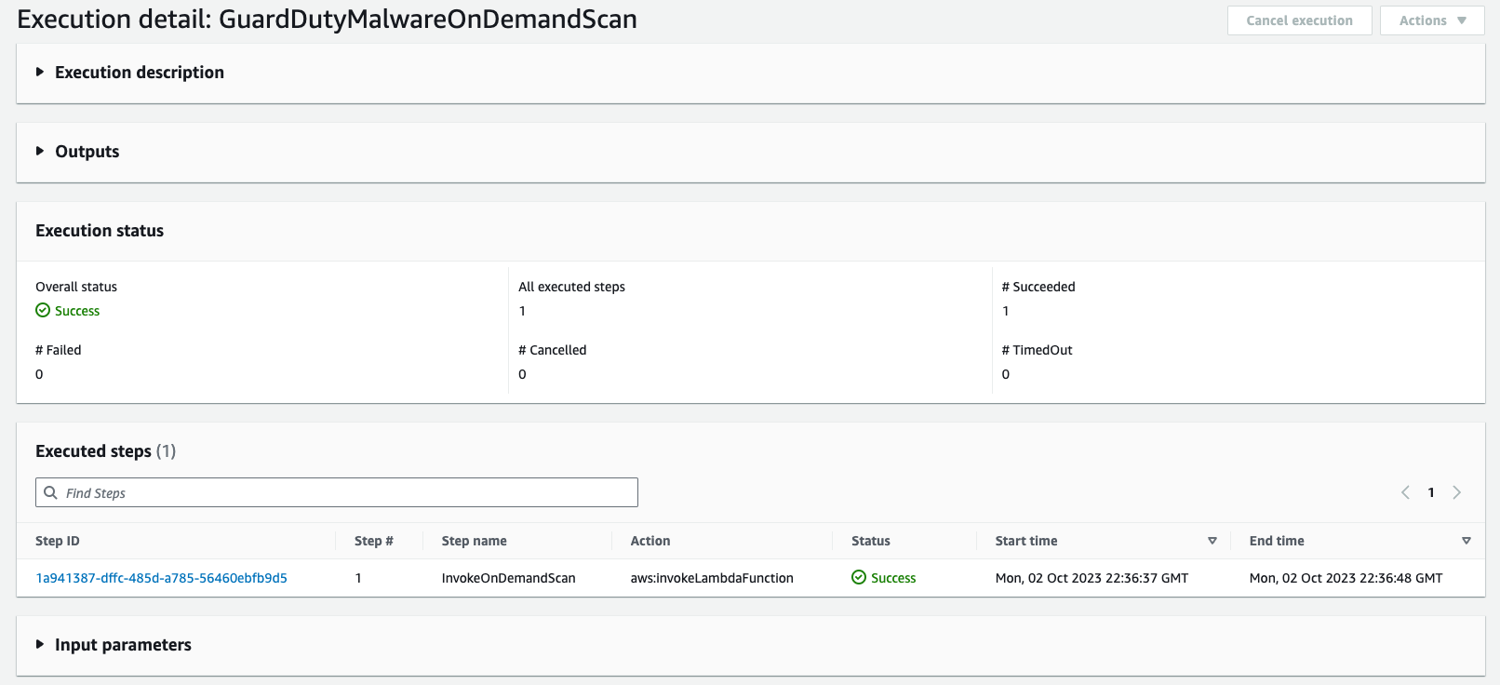Click the # Succeeded label

(1038, 287)
